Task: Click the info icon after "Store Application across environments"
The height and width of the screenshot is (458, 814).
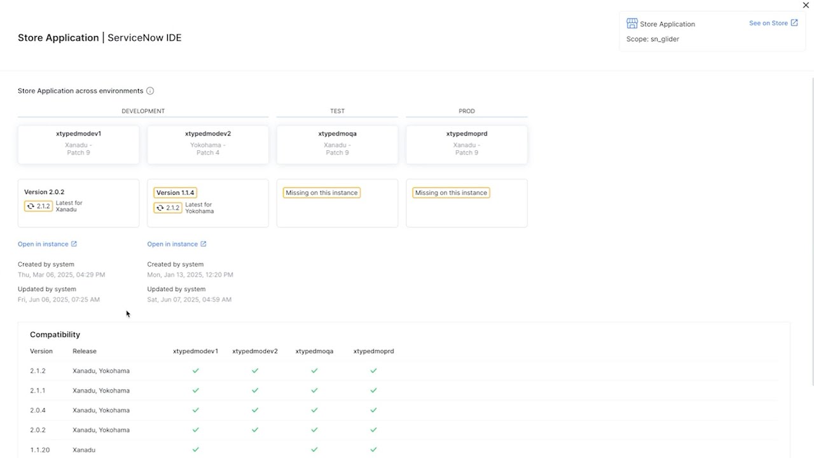Action: 150,90
